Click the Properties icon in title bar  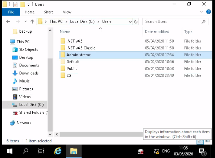[15, 4]
